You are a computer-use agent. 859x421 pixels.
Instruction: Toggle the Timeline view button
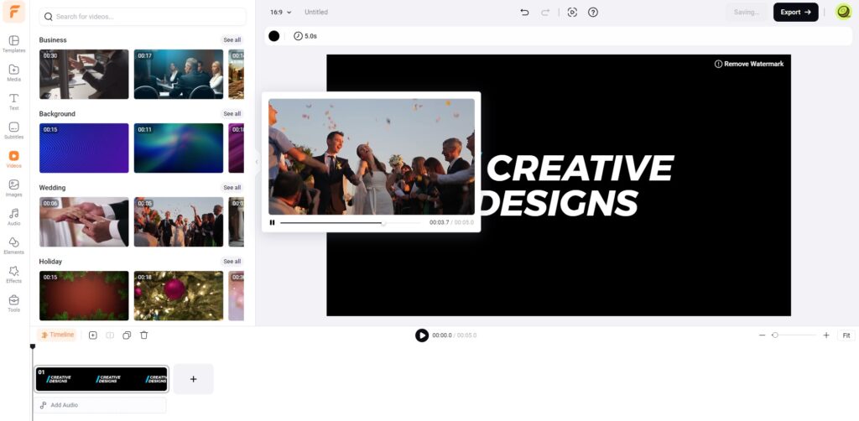57,335
